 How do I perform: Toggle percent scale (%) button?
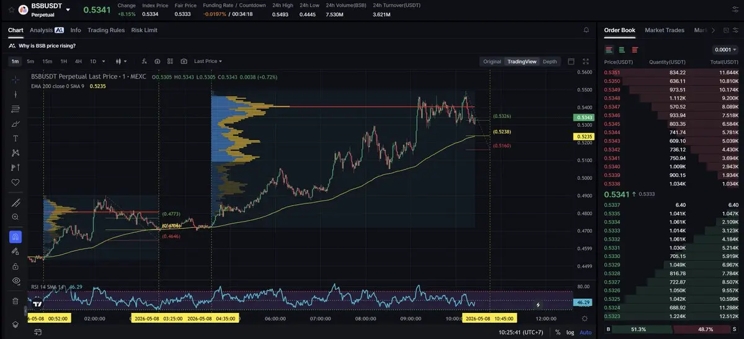(557, 332)
